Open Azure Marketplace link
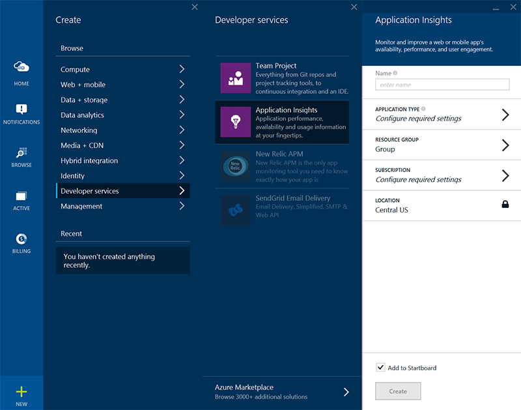The height and width of the screenshot is (410, 521). tap(282, 392)
